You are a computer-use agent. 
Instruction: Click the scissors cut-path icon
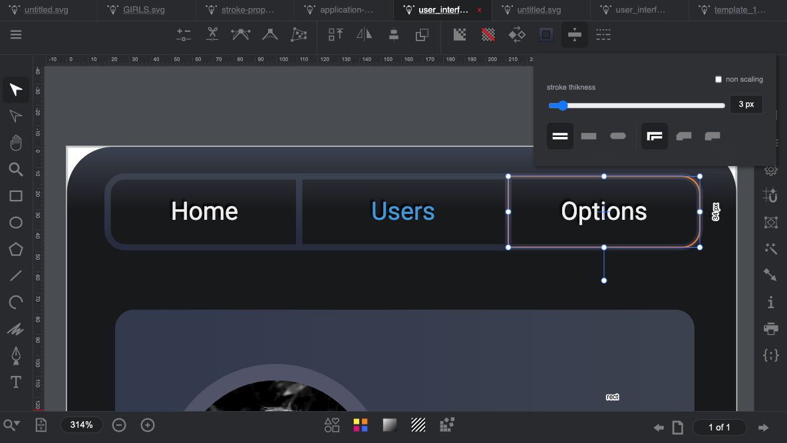point(212,35)
